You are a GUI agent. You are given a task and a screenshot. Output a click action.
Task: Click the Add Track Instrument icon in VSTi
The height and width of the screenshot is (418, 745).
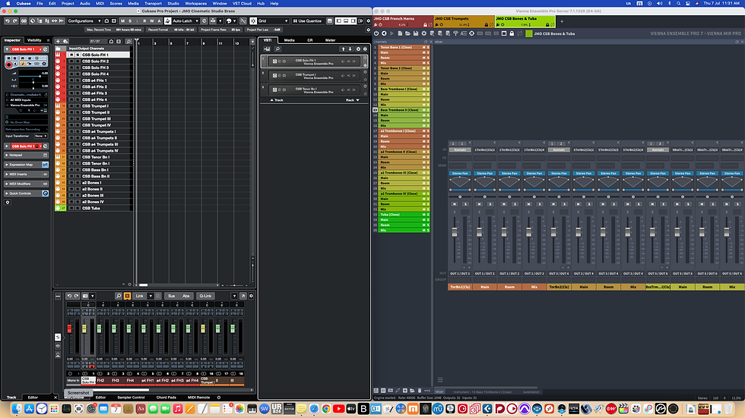[267, 49]
